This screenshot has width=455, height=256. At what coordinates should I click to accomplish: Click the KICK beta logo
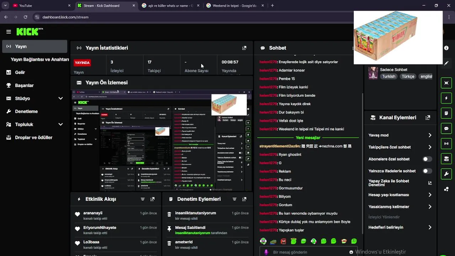point(30,32)
